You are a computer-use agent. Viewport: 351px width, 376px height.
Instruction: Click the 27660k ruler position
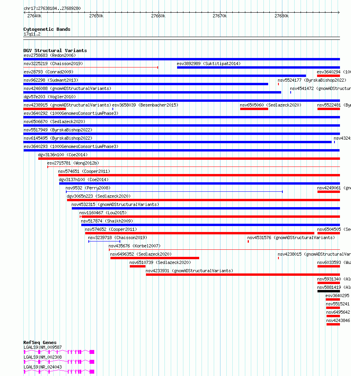[158, 16]
